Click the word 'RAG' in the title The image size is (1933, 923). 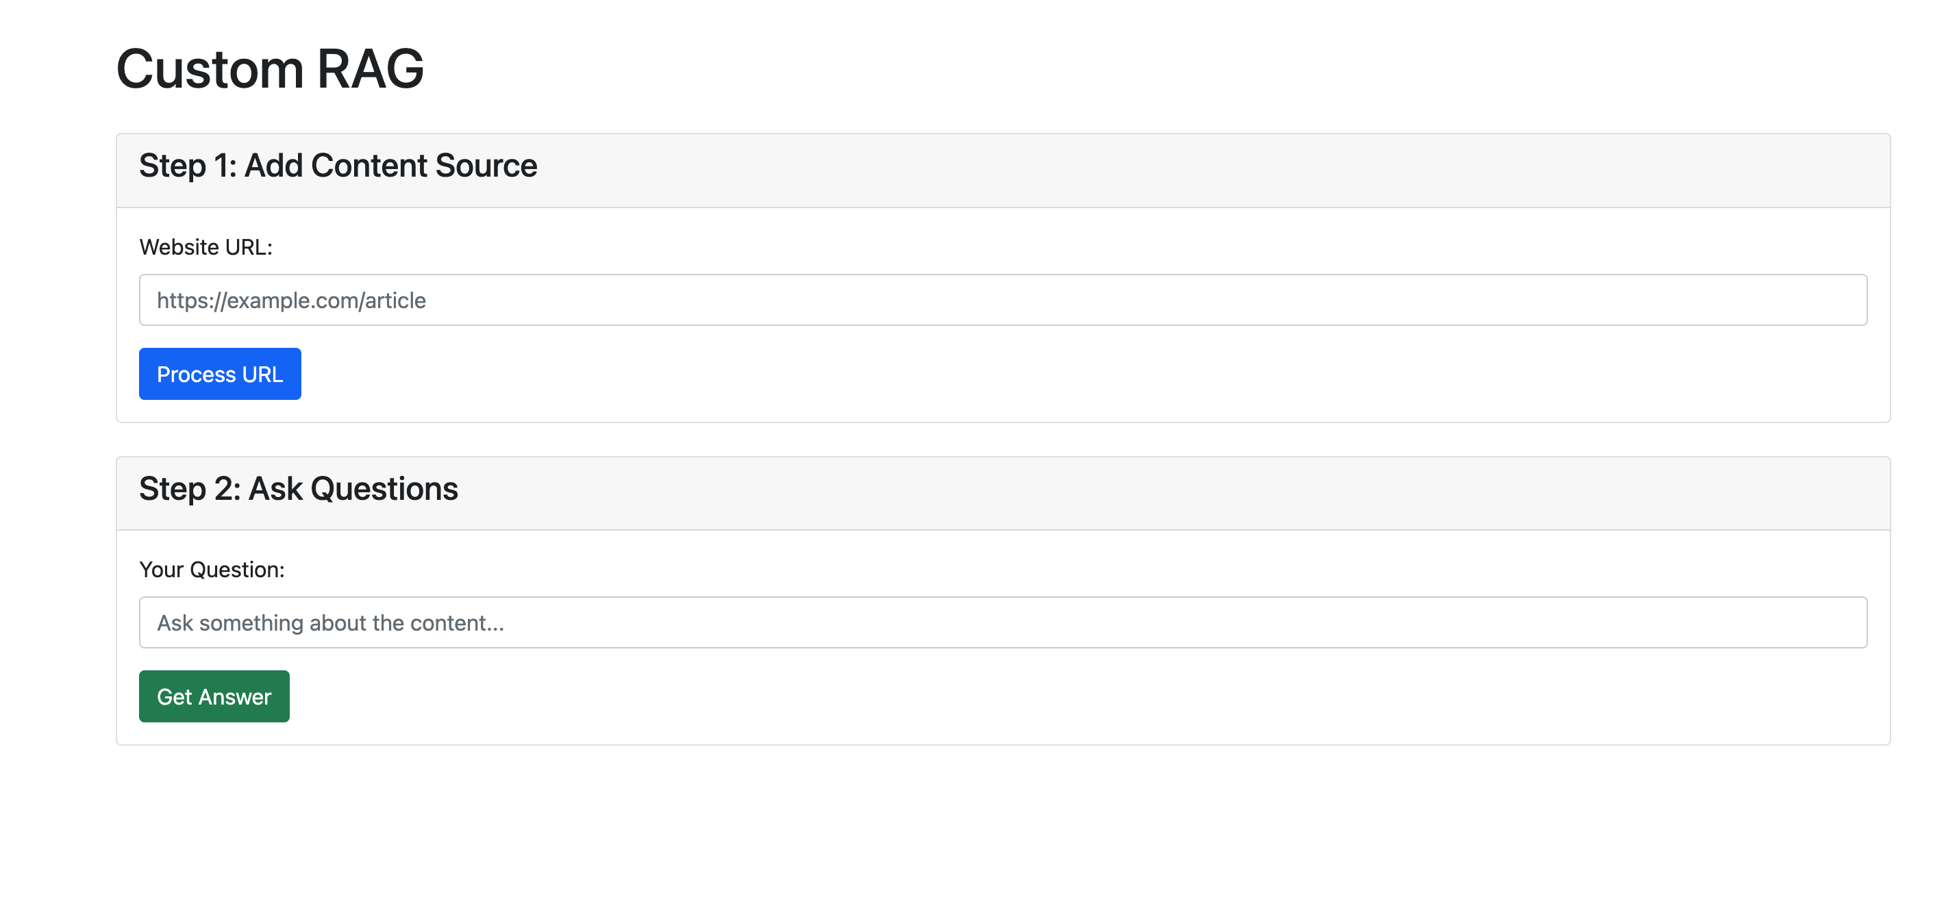(x=370, y=69)
